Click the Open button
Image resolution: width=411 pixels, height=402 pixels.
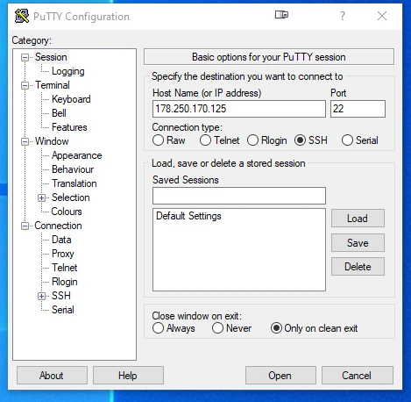tap(280, 376)
